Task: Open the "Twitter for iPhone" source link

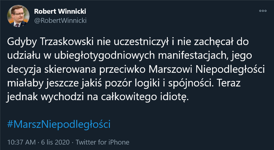Action: point(102,142)
